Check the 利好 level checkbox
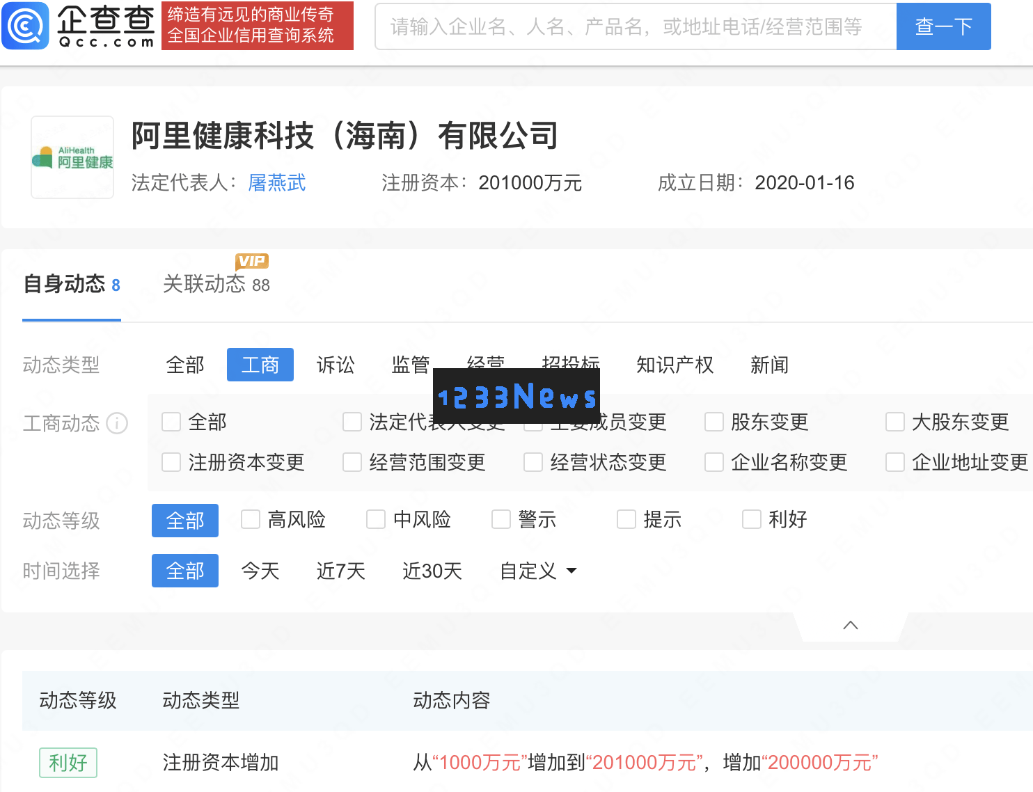1033x792 pixels. (752, 519)
